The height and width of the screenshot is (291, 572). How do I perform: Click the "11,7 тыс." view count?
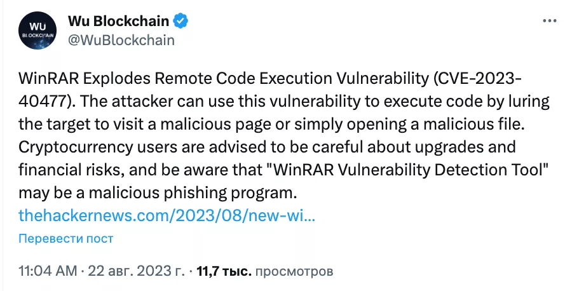click(x=225, y=271)
